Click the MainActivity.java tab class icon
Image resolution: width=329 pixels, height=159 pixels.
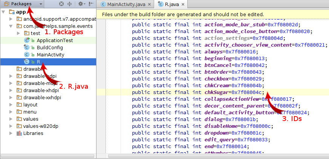[103, 5]
